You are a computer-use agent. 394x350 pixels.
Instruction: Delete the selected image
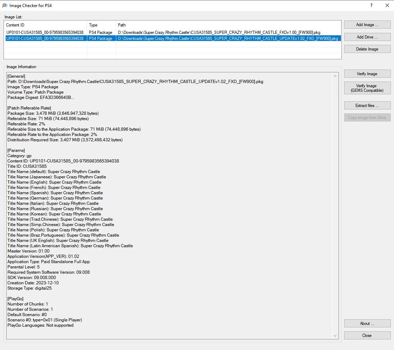[x=367, y=49]
